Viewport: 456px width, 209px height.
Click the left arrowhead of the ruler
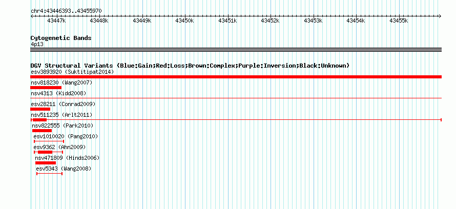tap(32, 16)
